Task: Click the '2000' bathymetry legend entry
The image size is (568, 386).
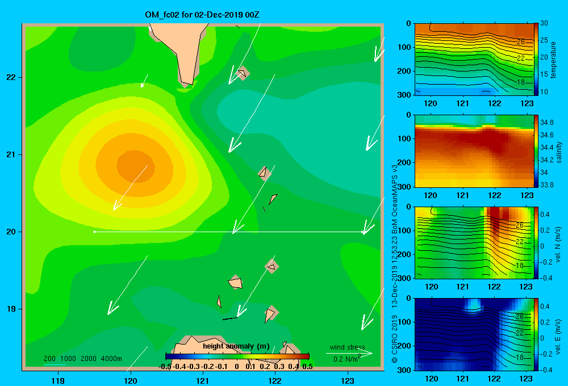Action: pyautogui.click(x=89, y=359)
